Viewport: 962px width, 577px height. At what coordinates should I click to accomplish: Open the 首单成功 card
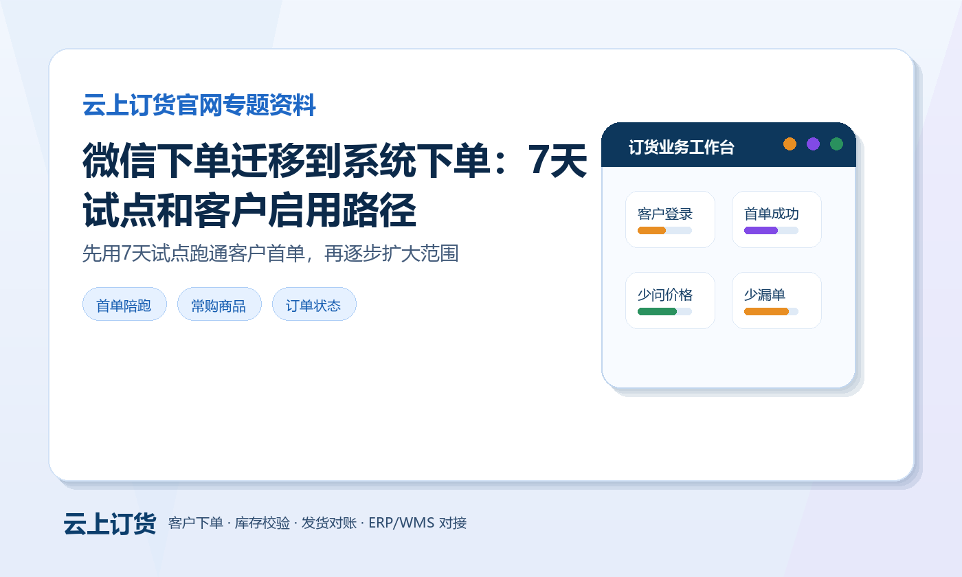pyautogui.click(x=776, y=219)
